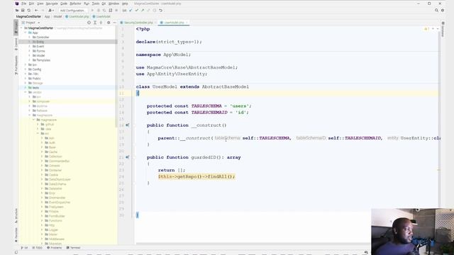Click the Git push arrow icon

pos(143,11)
